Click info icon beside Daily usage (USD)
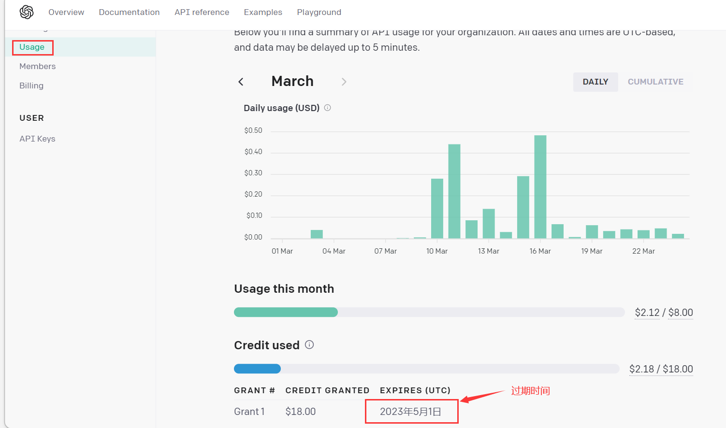 coord(327,108)
